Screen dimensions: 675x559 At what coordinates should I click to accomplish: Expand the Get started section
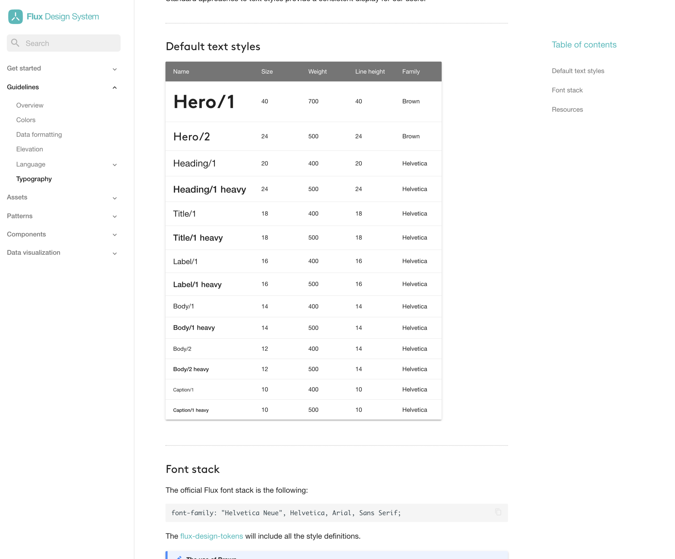coord(114,69)
